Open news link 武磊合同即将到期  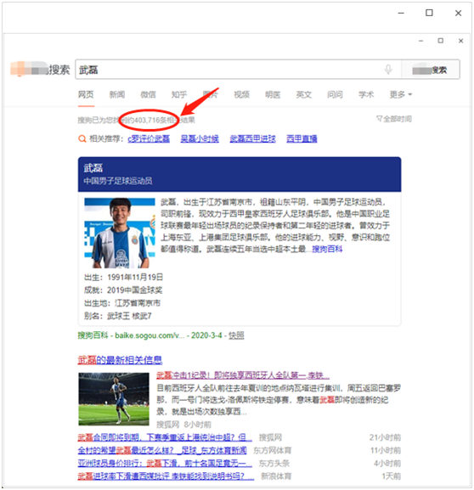point(165,437)
